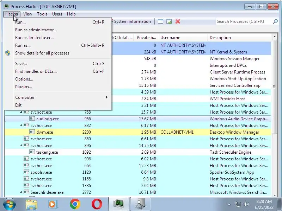
Task: Click the network tray icon
Action: 238,204
